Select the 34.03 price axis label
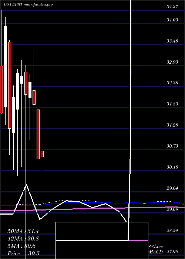The height and width of the screenshot is (259, 185). (x=172, y=20)
